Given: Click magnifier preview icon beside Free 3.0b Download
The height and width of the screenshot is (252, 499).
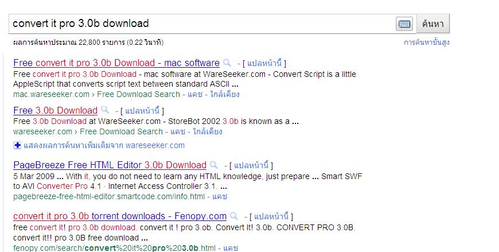Looking at the screenshot, I should click(105, 110).
